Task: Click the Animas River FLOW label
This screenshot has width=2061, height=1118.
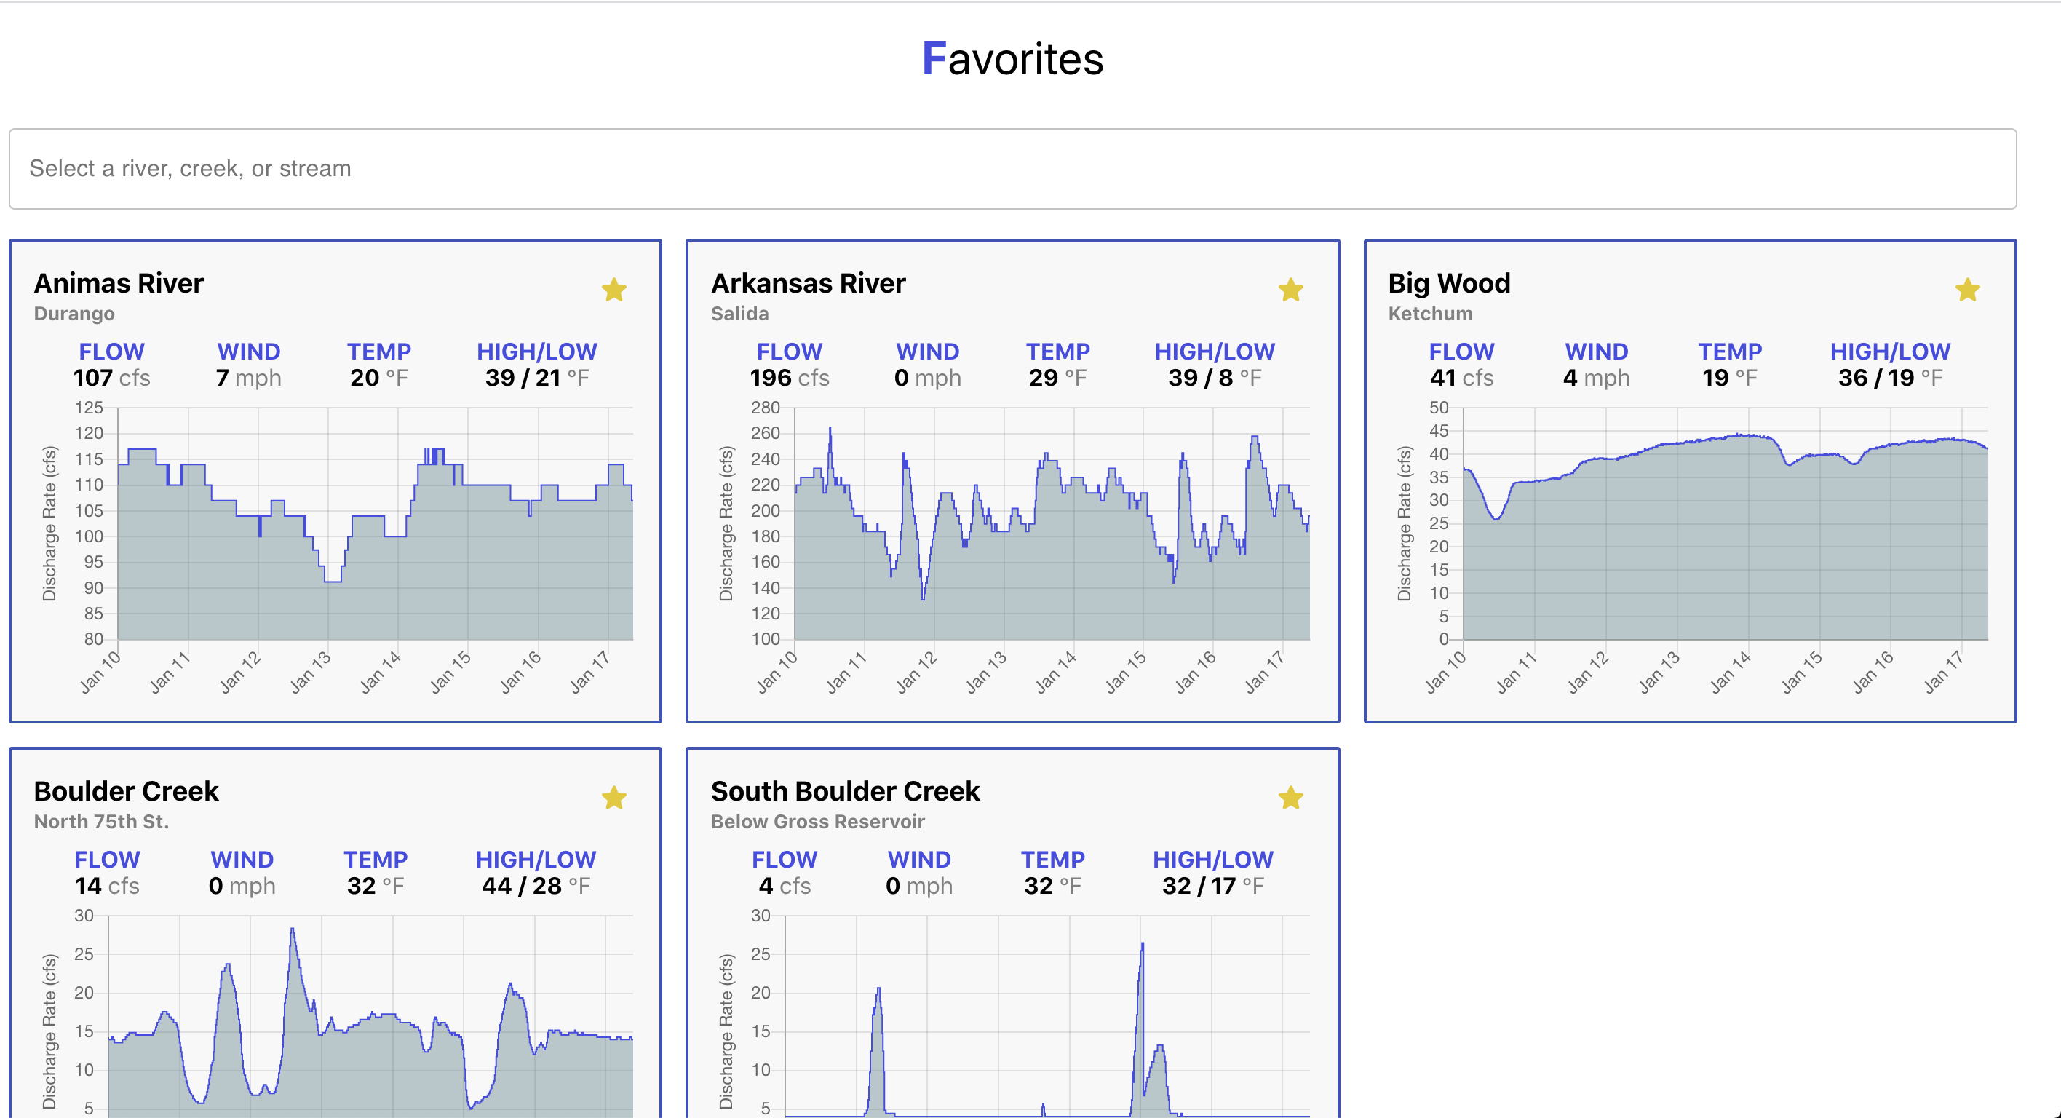Action: coord(111,352)
